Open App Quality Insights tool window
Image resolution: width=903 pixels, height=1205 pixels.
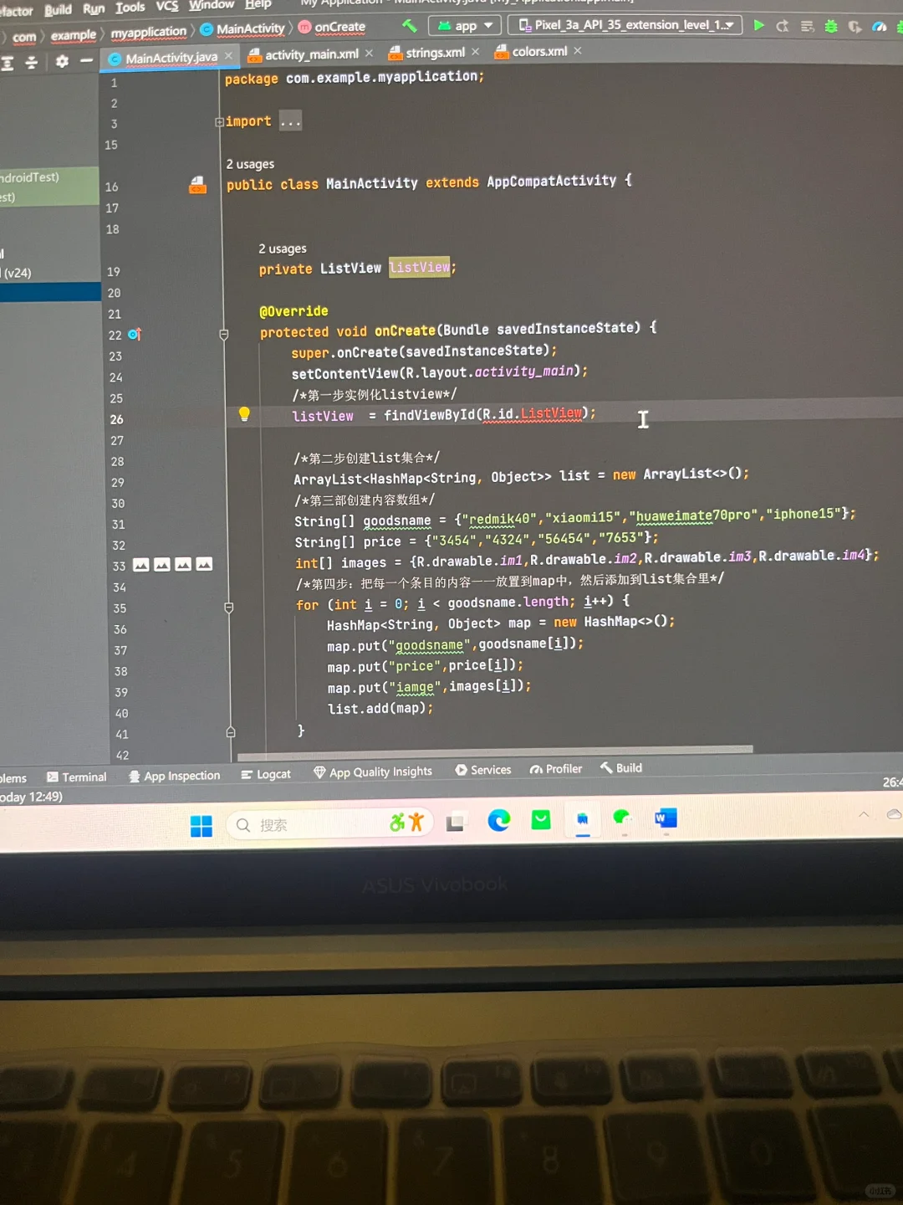(x=373, y=772)
